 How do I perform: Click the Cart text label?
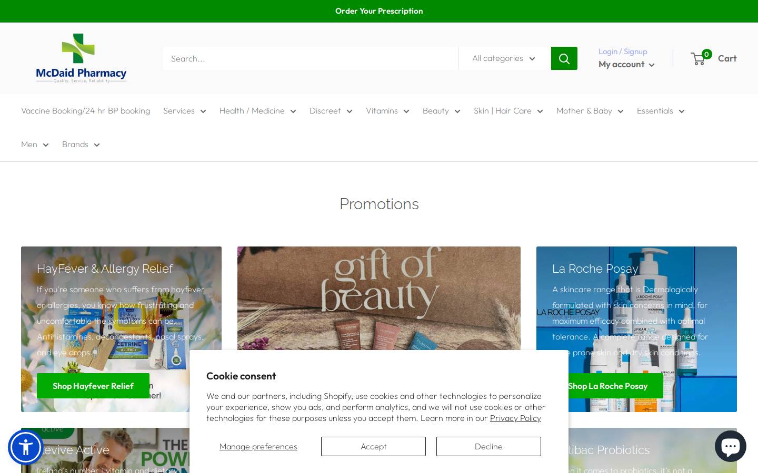727,58
